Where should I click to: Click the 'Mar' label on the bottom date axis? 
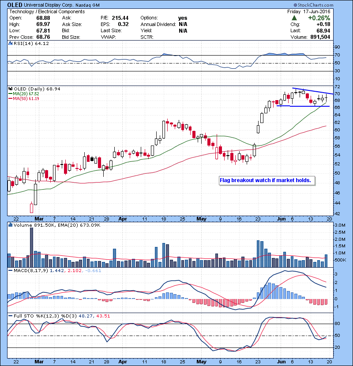tap(39, 362)
